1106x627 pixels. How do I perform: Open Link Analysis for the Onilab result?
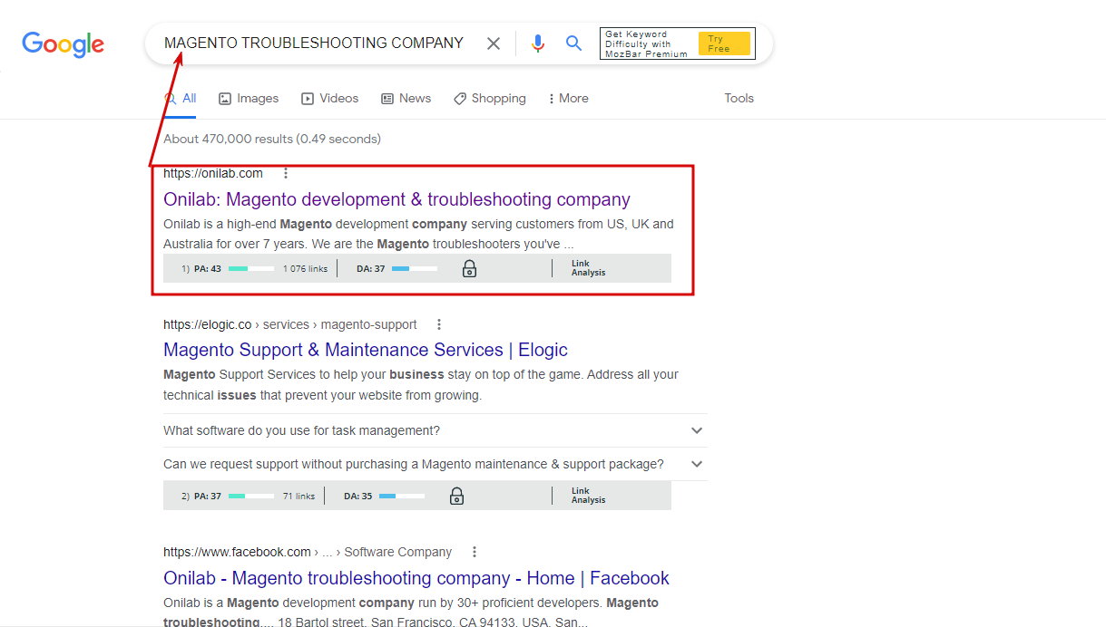pyautogui.click(x=587, y=268)
